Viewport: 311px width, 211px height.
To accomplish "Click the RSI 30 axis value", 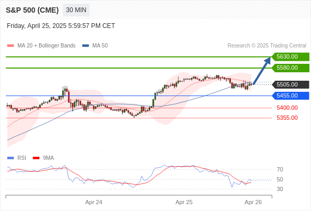I will [280, 189].
